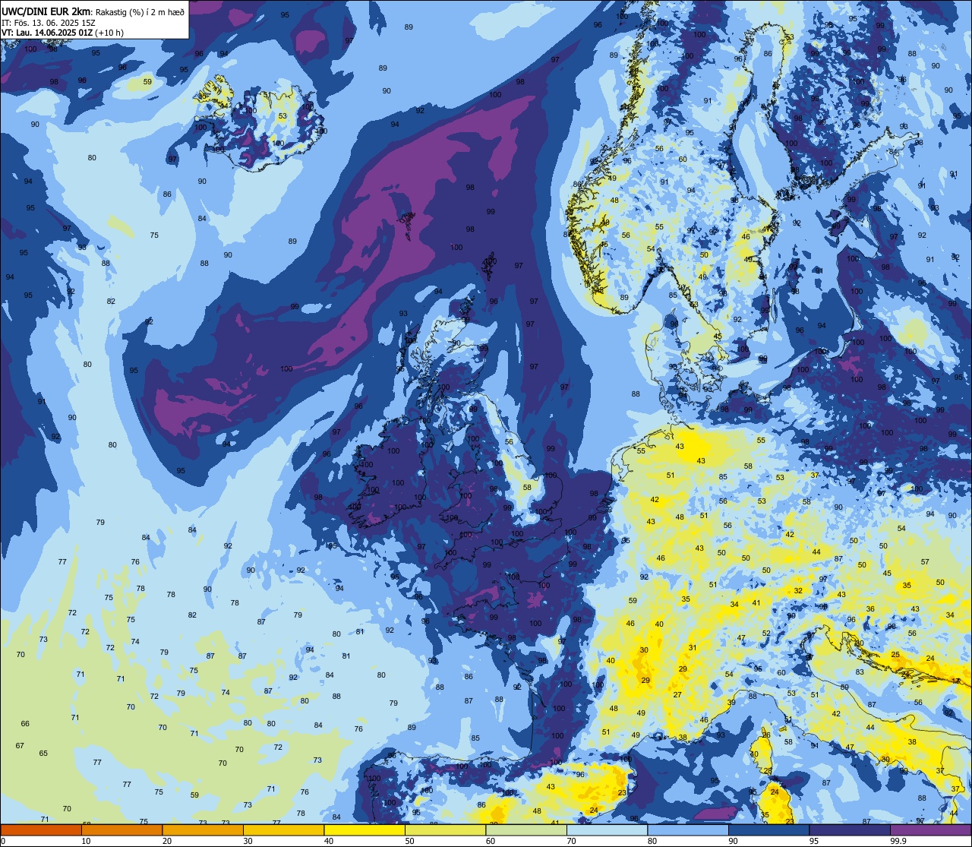Click the 10–20% orange legend swatch

121,830
